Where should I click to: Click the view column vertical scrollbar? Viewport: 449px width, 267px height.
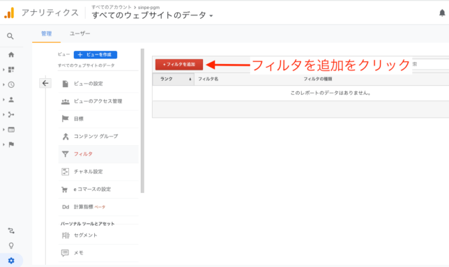click(x=142, y=121)
